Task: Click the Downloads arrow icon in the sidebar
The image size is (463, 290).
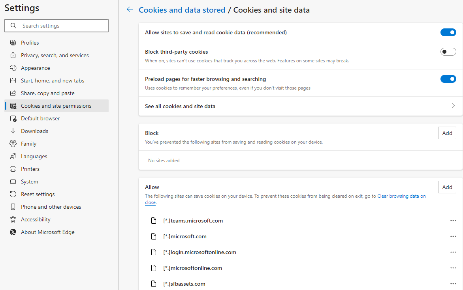Action: 13,131
